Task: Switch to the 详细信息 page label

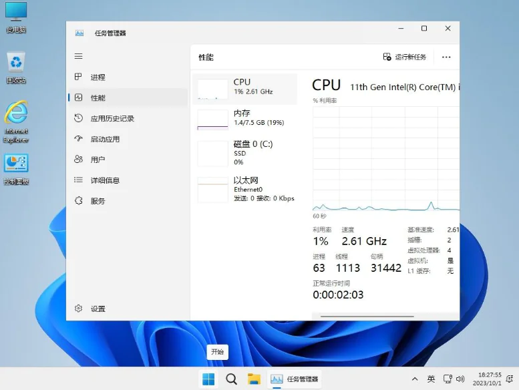Action: [105, 180]
